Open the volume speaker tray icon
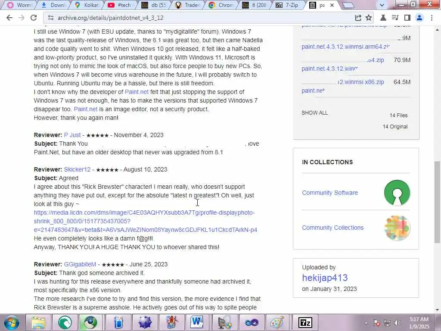 (x=398, y=323)
